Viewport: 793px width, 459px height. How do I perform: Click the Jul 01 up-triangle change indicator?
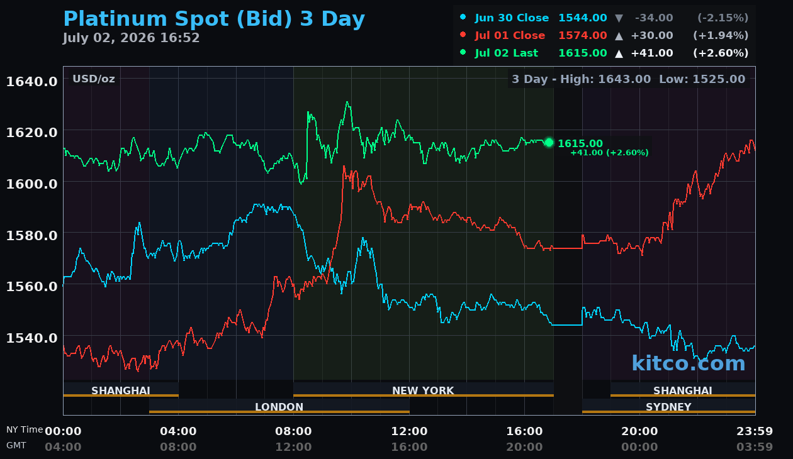point(619,36)
